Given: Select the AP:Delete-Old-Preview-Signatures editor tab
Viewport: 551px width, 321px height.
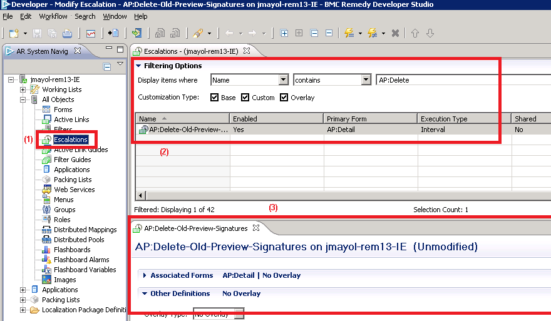Looking at the screenshot, I should 196,228.
